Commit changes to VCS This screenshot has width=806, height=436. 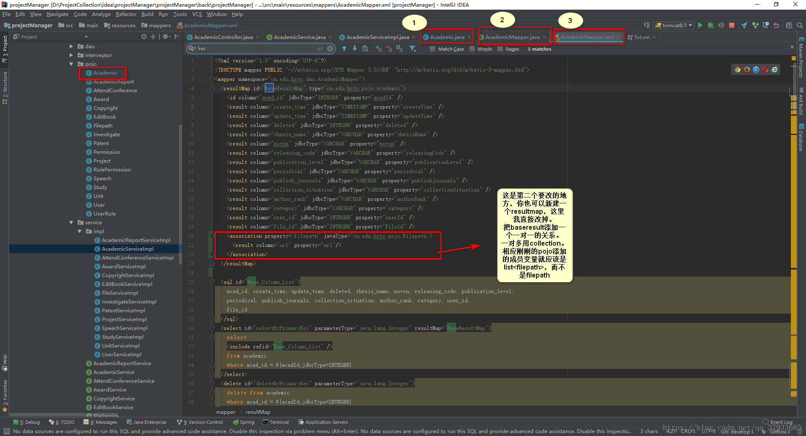pyautogui.click(x=755, y=25)
